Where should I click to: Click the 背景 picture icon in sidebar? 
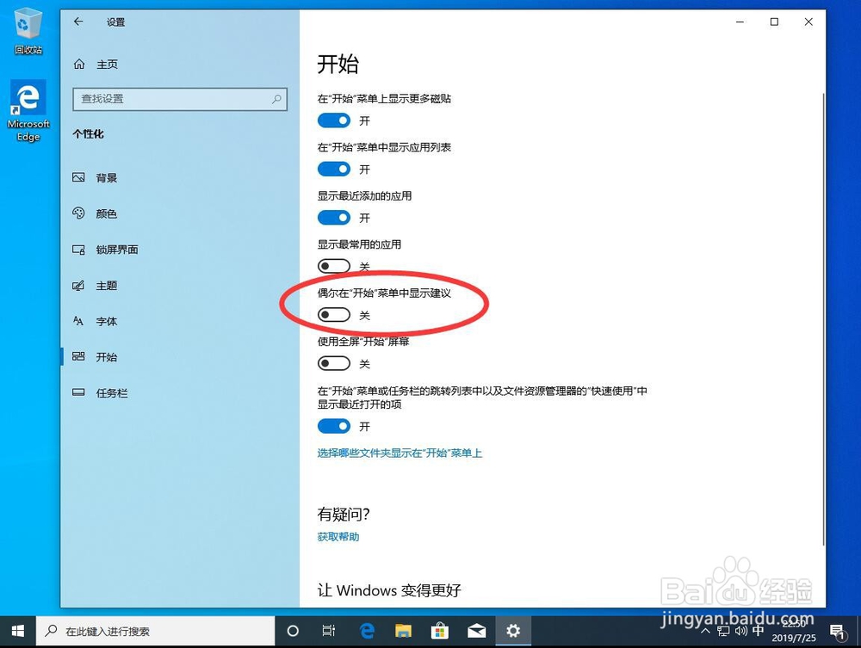pos(78,177)
